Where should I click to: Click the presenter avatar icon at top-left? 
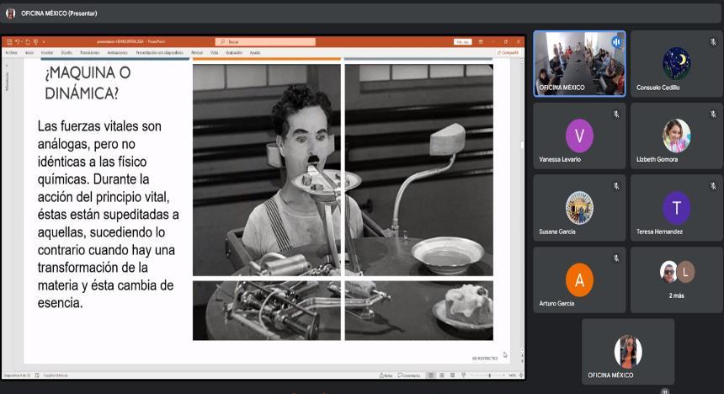click(x=10, y=13)
